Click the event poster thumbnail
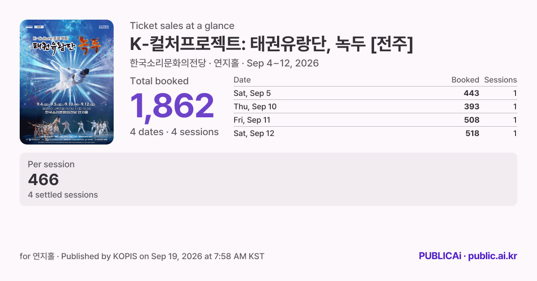This screenshot has width=537, height=281. click(67, 82)
